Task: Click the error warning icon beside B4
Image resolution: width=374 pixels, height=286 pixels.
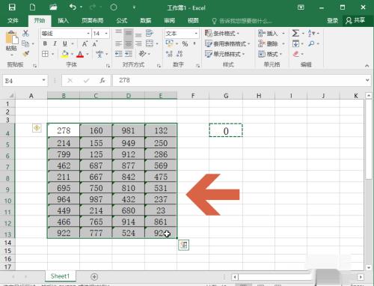Action: click(x=37, y=128)
